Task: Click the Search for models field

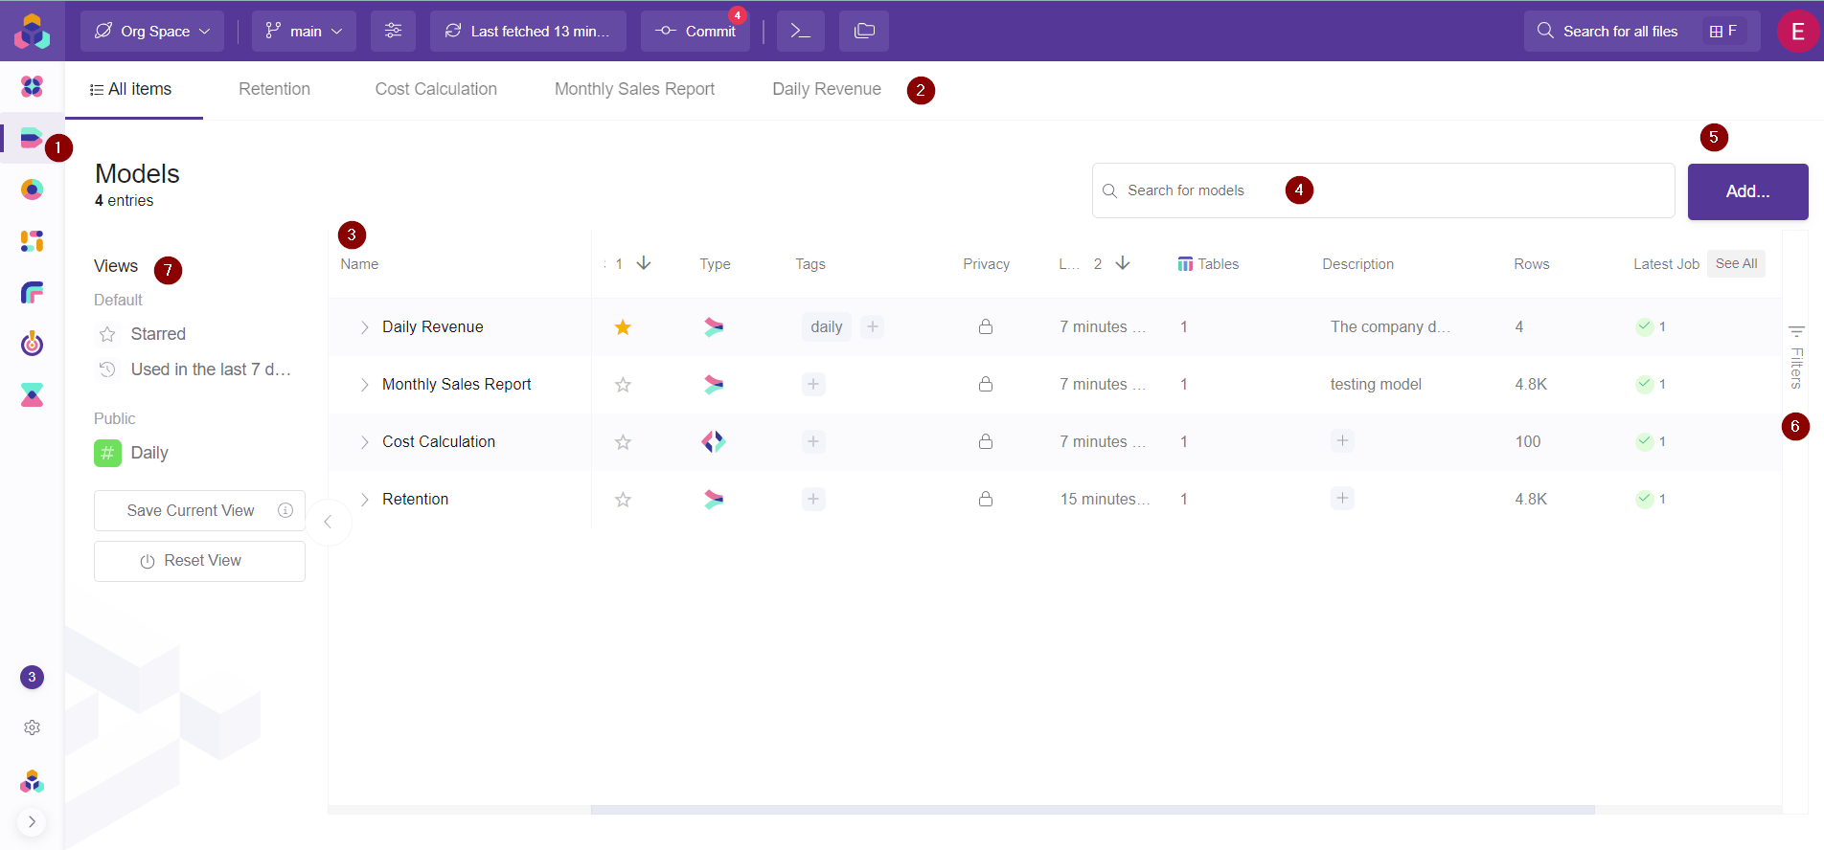Action: (1383, 190)
